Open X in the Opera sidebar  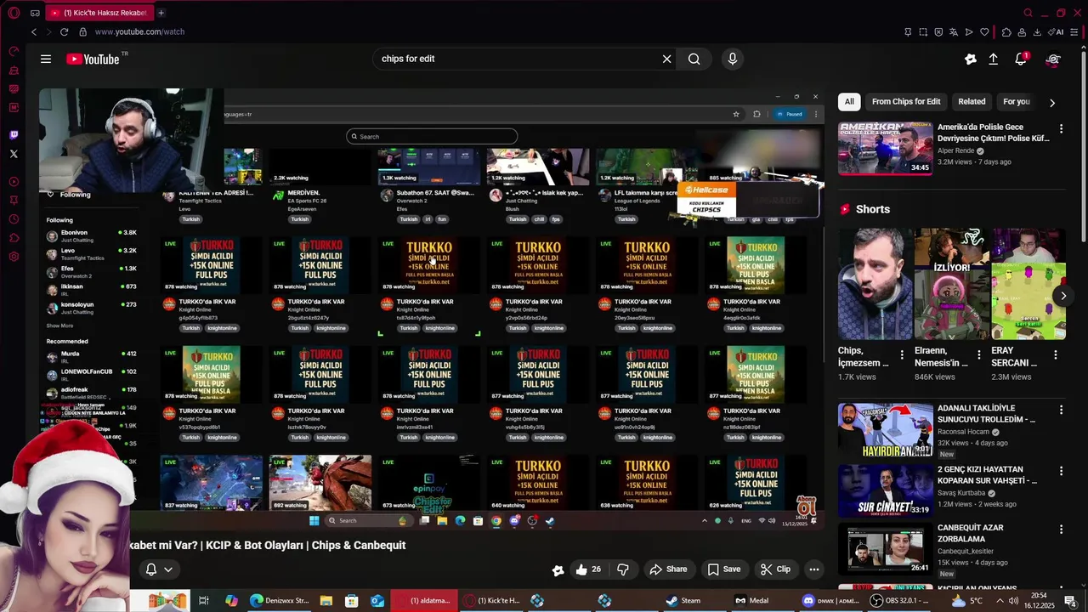14,154
